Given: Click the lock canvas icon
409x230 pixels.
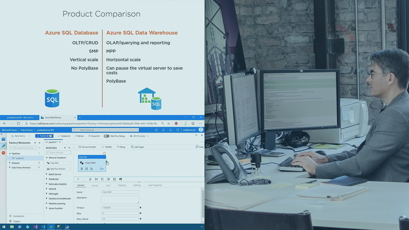Looking at the screenshot, I should (x=90, y=179).
